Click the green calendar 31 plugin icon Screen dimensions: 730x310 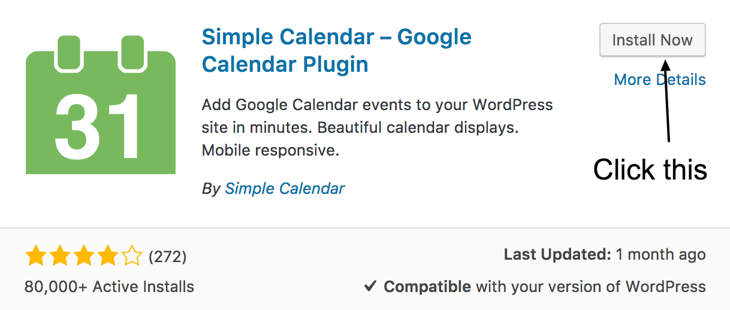[101, 105]
